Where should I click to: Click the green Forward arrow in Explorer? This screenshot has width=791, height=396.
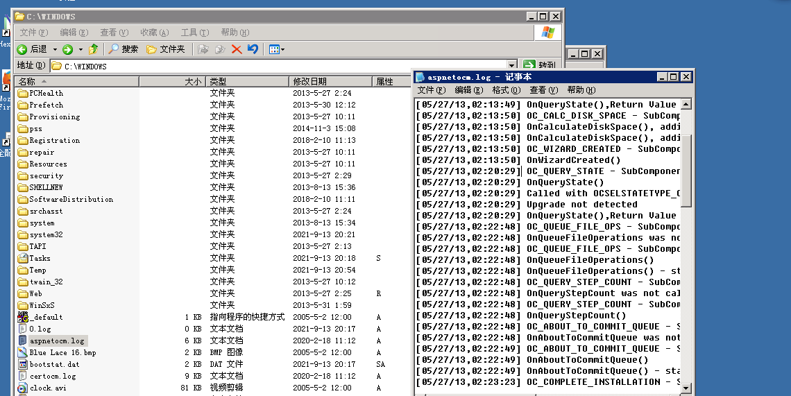(x=67, y=49)
